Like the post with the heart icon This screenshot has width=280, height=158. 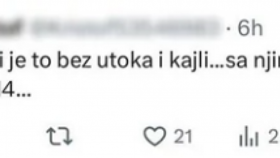point(155,136)
